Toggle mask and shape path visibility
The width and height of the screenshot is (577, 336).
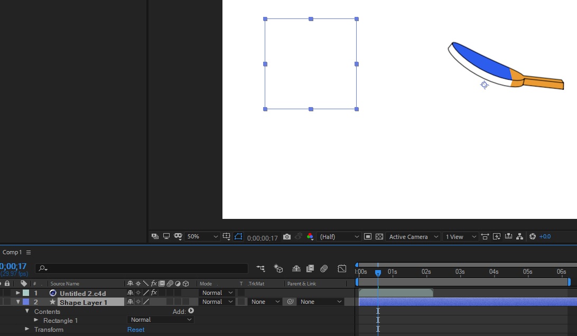click(x=238, y=236)
